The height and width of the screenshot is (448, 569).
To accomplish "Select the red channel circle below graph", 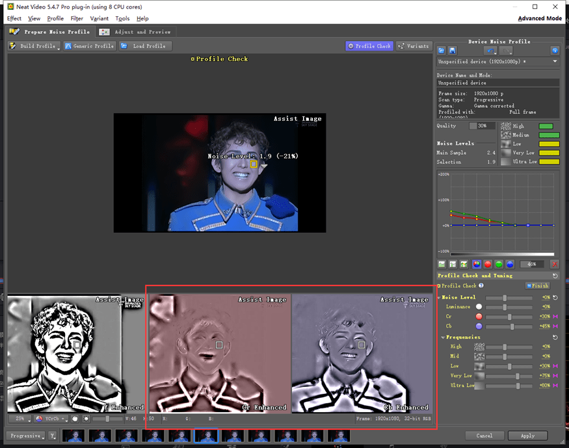I will pyautogui.click(x=487, y=265).
